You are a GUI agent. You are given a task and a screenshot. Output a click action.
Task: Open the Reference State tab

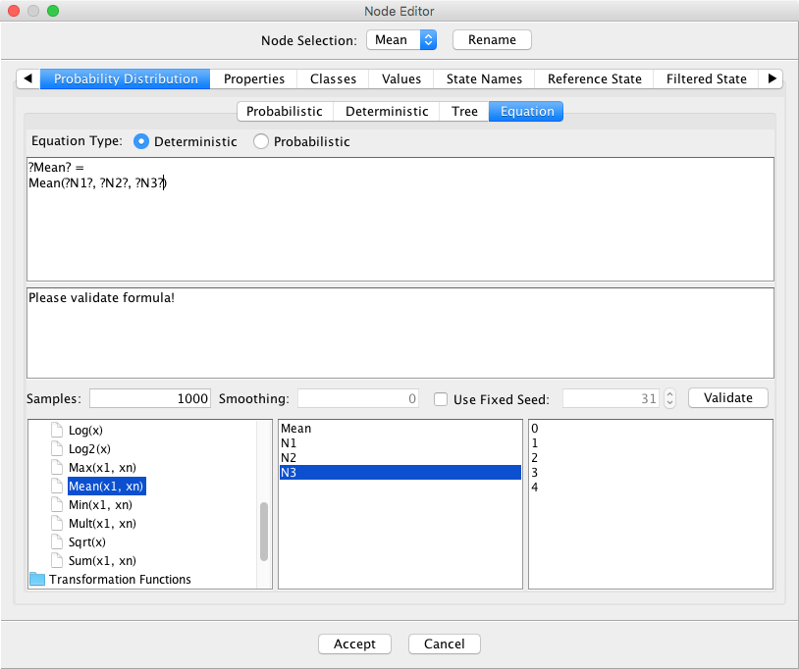coord(594,78)
